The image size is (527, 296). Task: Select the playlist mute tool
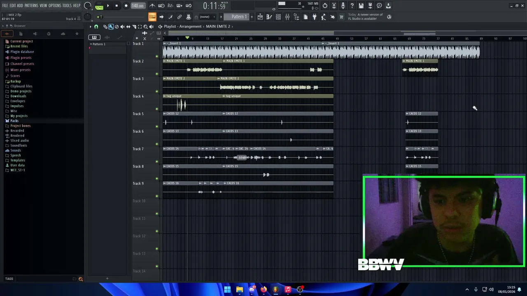click(122, 26)
